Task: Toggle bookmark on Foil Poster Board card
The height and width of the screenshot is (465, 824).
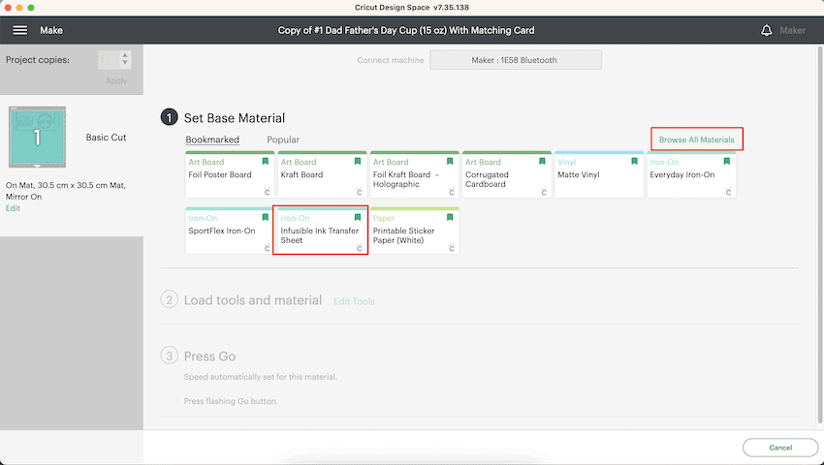Action: (x=266, y=162)
